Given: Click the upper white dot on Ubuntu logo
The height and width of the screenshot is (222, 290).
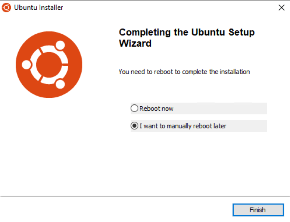Looking at the screenshot, I should coord(60,45).
